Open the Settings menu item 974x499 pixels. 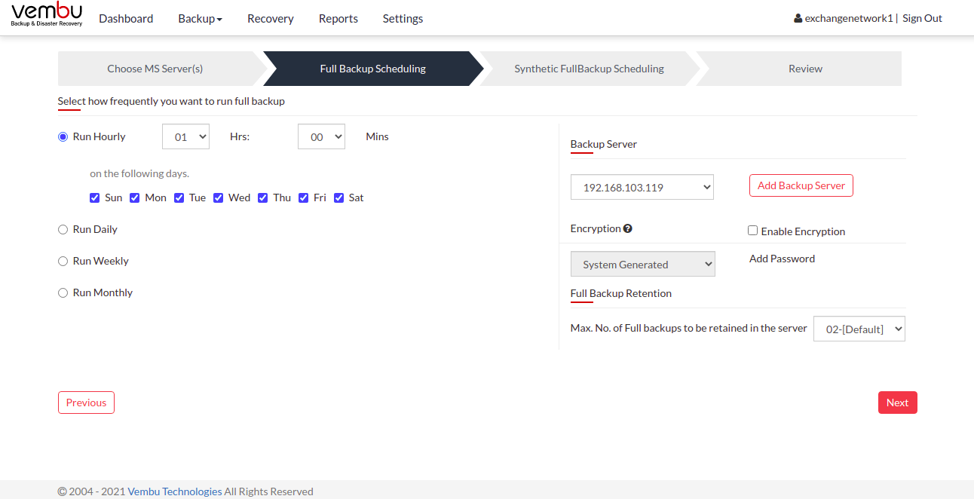(403, 18)
